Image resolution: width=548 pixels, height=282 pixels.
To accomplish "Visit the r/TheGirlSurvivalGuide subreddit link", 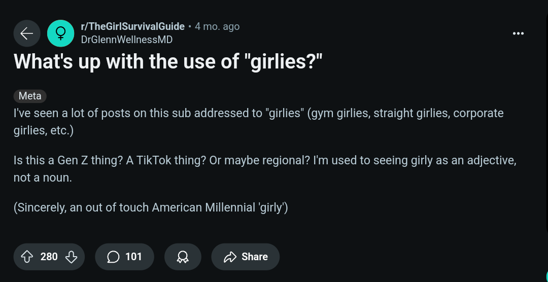I will tap(132, 26).
